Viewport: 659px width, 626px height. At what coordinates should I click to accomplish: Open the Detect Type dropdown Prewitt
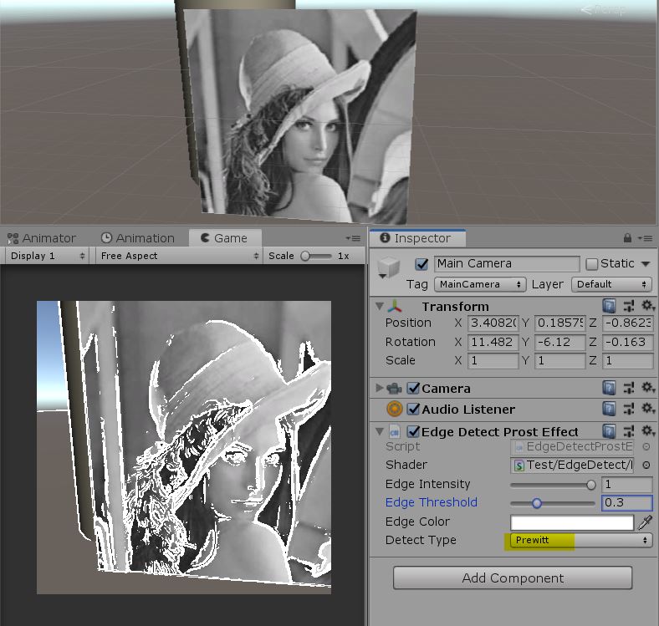(581, 540)
